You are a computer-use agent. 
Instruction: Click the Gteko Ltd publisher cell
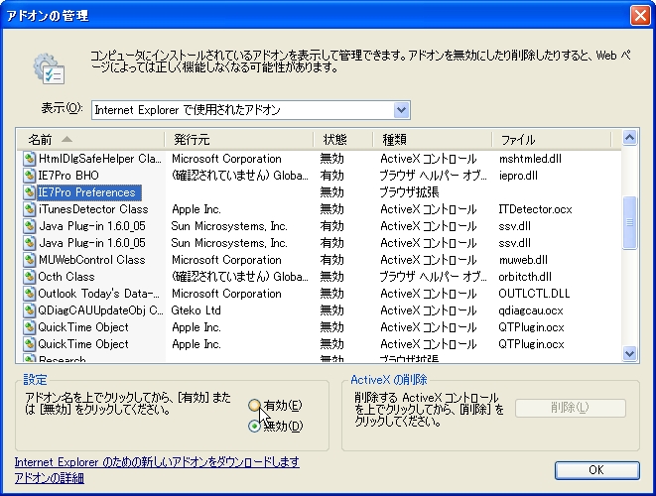(x=196, y=310)
